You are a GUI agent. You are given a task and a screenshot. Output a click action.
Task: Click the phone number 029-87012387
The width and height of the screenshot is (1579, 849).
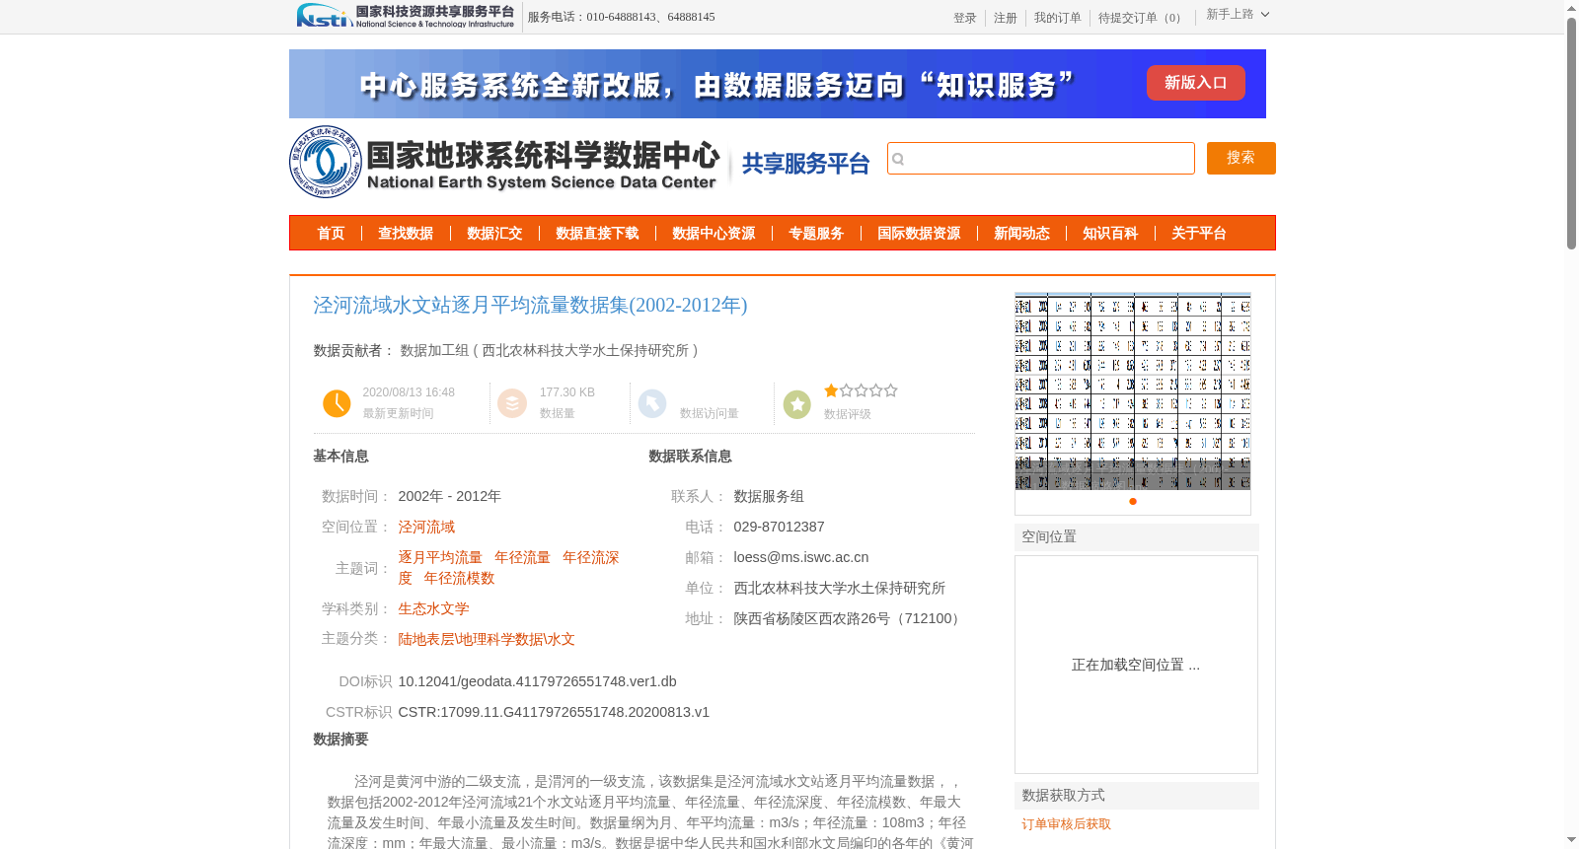click(779, 528)
